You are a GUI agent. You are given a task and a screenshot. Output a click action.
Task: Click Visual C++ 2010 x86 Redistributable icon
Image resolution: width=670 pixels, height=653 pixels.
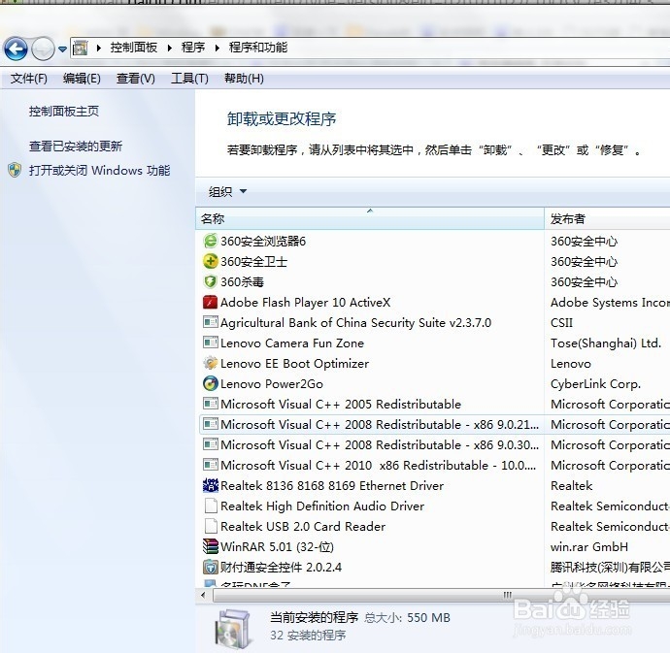211,465
